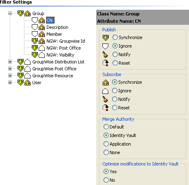This screenshot has height=185, width=189.
Task: Select GroupWise Resource class
Action: tap(53, 76)
